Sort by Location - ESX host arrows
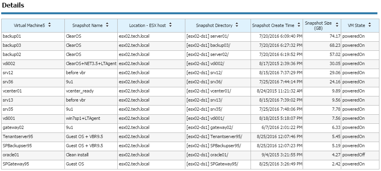Image resolution: width=381 pixels, height=171 pixels. click(x=170, y=25)
